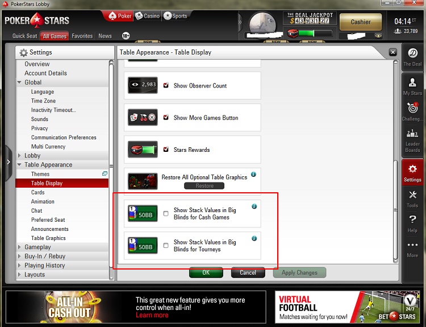The image size is (426, 327).
Task: Expand the Buy-In / Rebuy section
Action: coord(19,256)
